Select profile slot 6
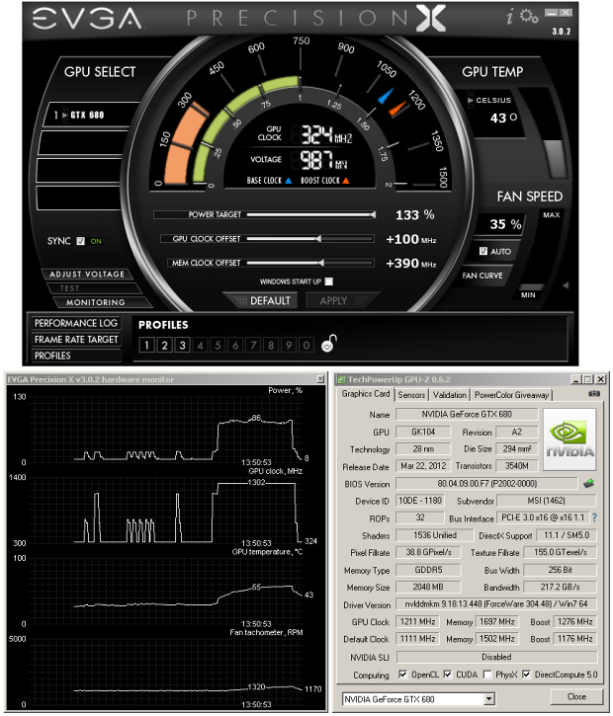 coord(235,346)
